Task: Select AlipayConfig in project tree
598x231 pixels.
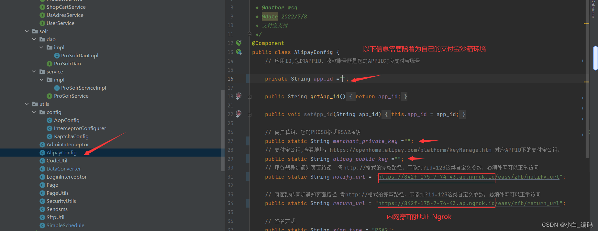Action: click(x=61, y=153)
